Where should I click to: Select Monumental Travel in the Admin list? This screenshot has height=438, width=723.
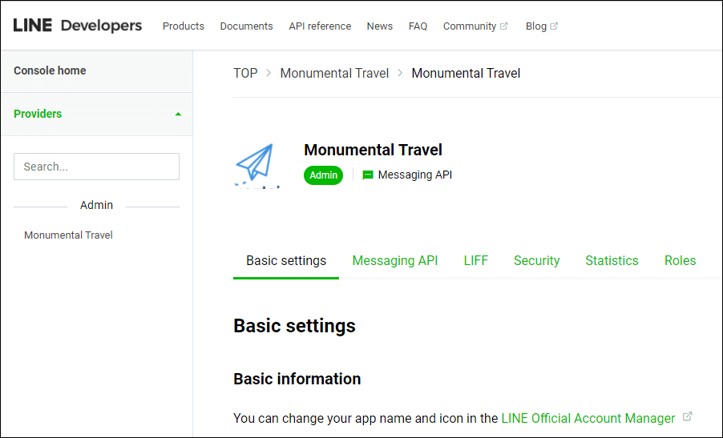tap(68, 235)
